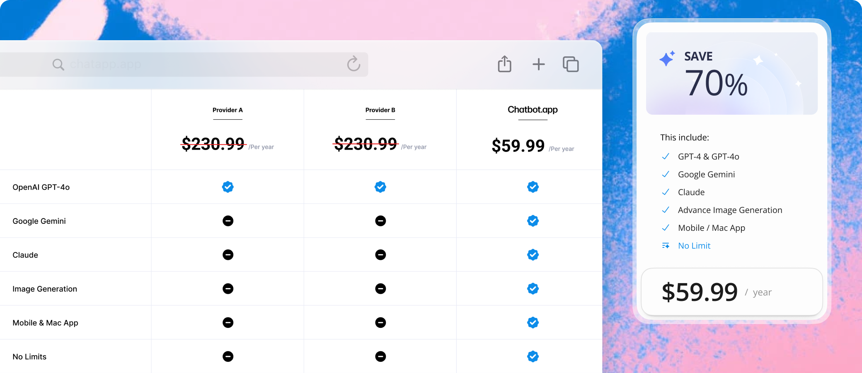Click the No Limit link
The height and width of the screenshot is (373, 862).
(x=694, y=246)
